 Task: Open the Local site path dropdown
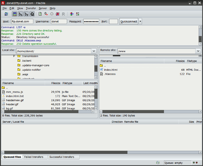(94, 51)
